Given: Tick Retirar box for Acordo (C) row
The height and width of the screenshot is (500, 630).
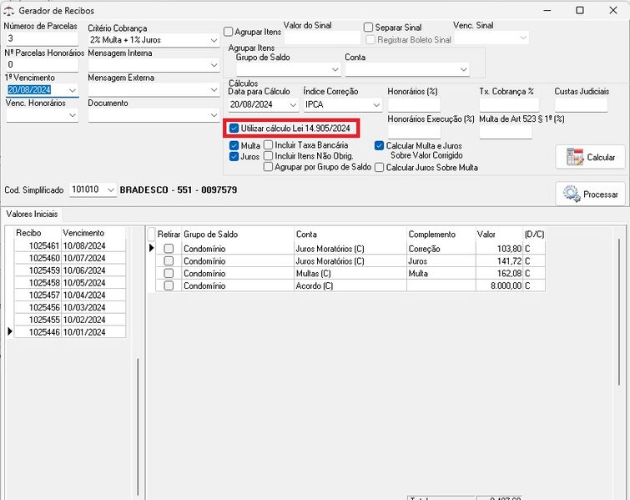Looking at the screenshot, I should pos(169,285).
